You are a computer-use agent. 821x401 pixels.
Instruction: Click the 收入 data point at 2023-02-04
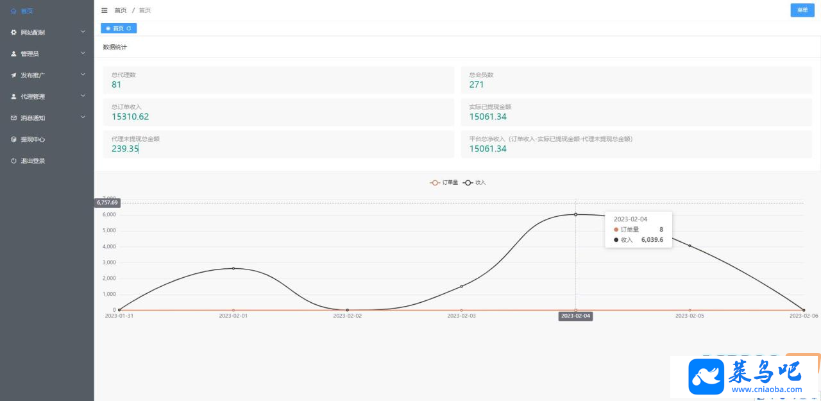[575, 214]
